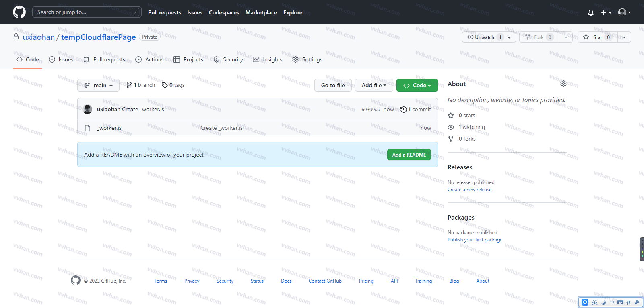
Task: Open Marketplace in top navigation
Action: [261, 12]
